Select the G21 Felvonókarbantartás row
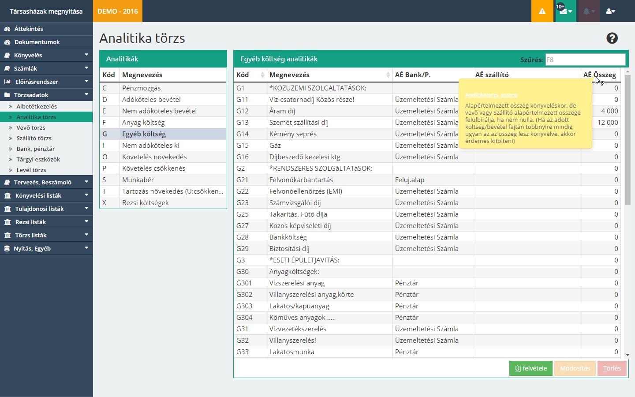 (x=301, y=180)
